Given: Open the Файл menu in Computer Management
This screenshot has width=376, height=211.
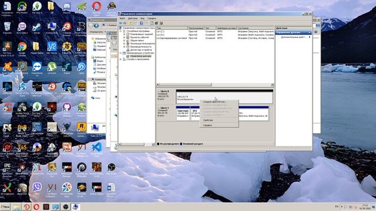Looking at the screenshot, I should (x=122, y=18).
